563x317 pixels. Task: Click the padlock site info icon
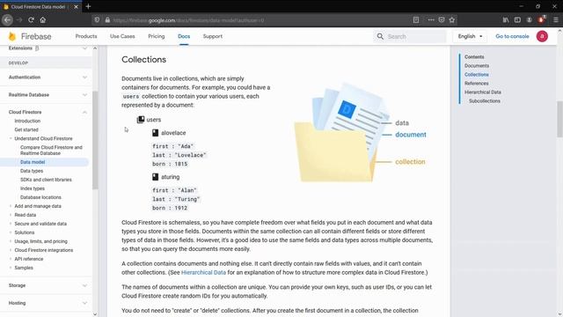[107, 20]
